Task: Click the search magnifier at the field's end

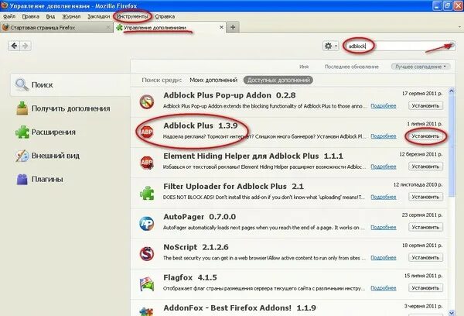Action: click(451, 45)
